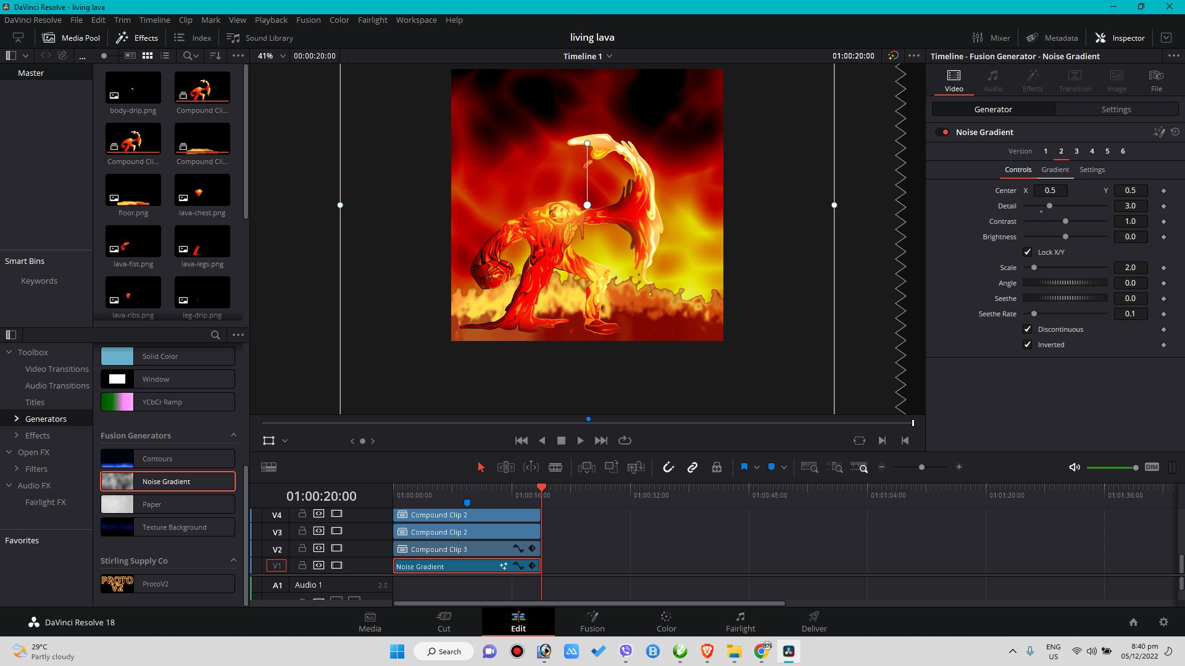Lock the V4 track

302,514
